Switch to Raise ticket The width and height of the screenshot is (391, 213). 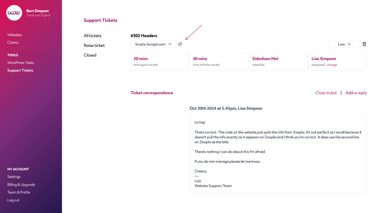[x=94, y=46]
